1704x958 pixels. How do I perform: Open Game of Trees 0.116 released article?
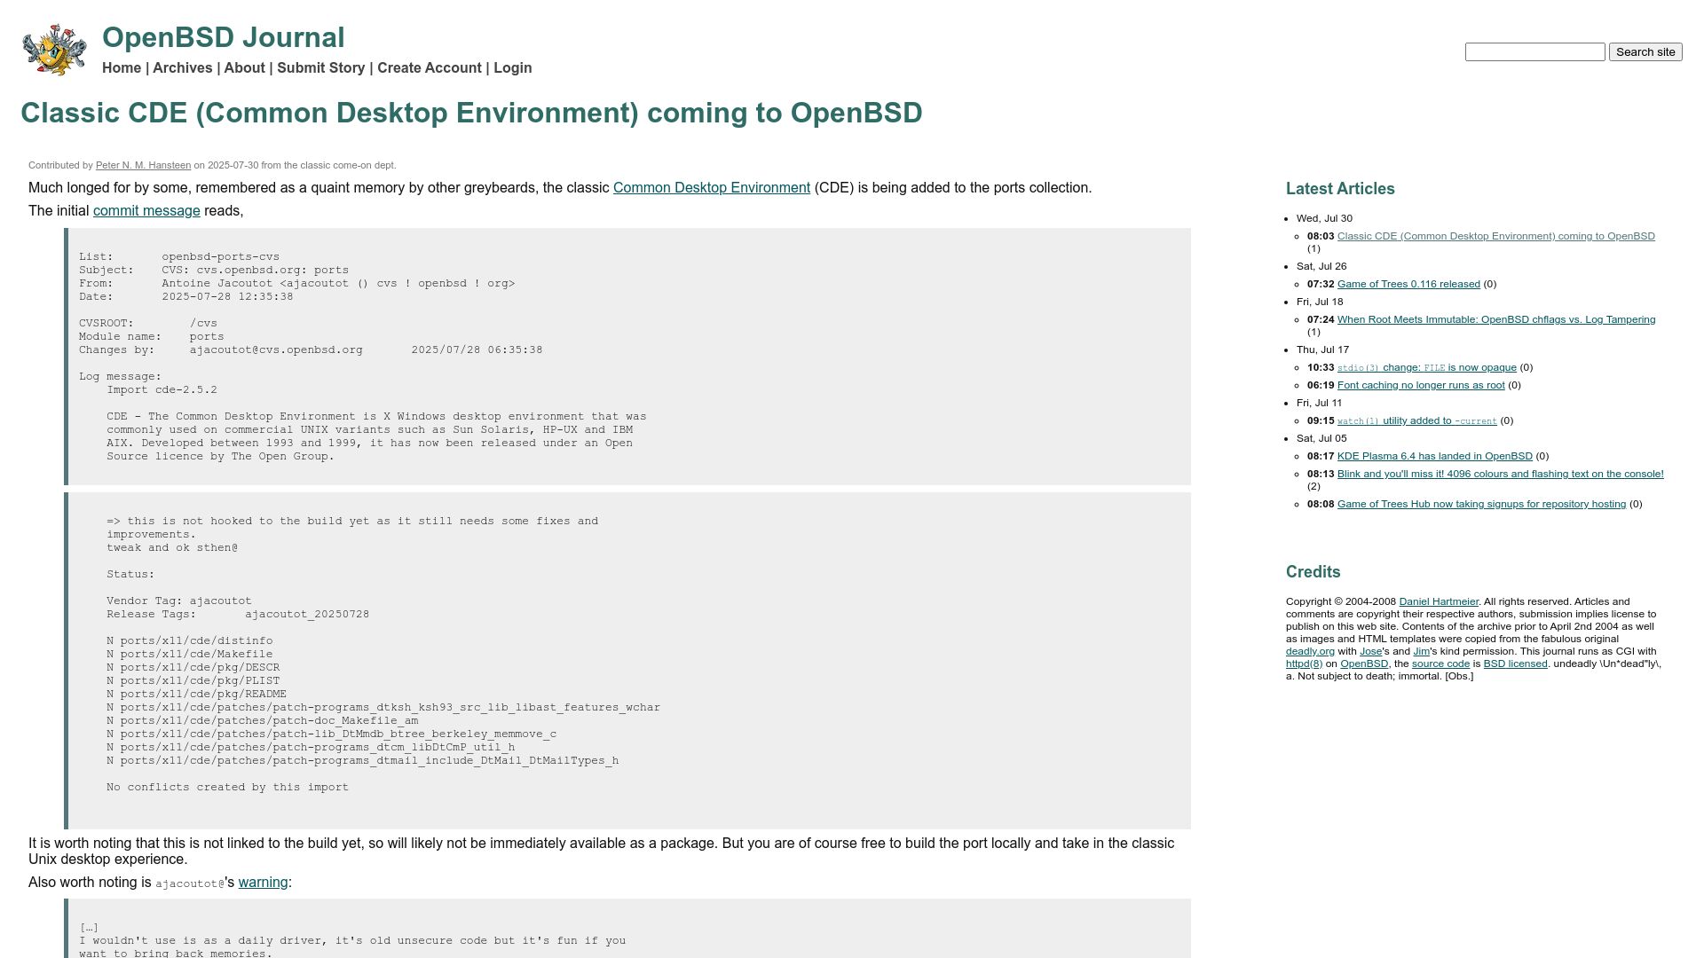[1408, 284]
